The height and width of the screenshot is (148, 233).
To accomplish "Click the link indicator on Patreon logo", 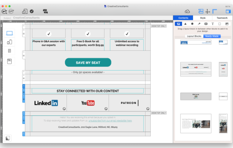I will click(148, 109).
